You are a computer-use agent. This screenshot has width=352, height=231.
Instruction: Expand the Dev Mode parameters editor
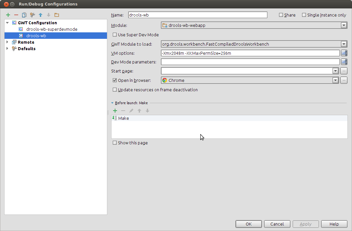[x=344, y=62]
